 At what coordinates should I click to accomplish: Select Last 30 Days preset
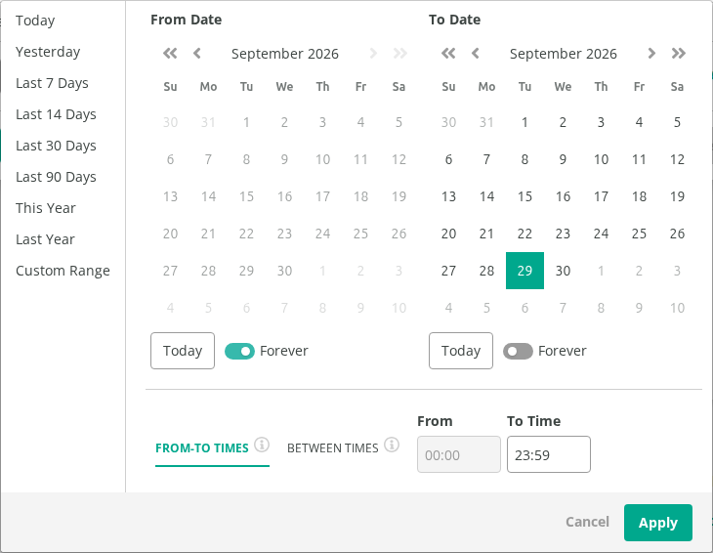56,146
